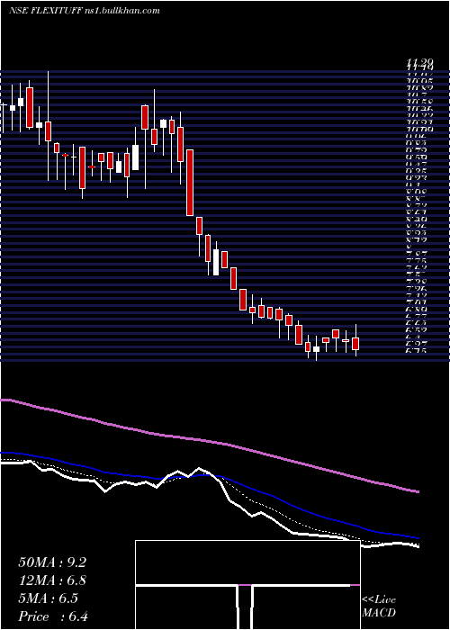Select the 50MA : 9.2 label

tap(52, 562)
